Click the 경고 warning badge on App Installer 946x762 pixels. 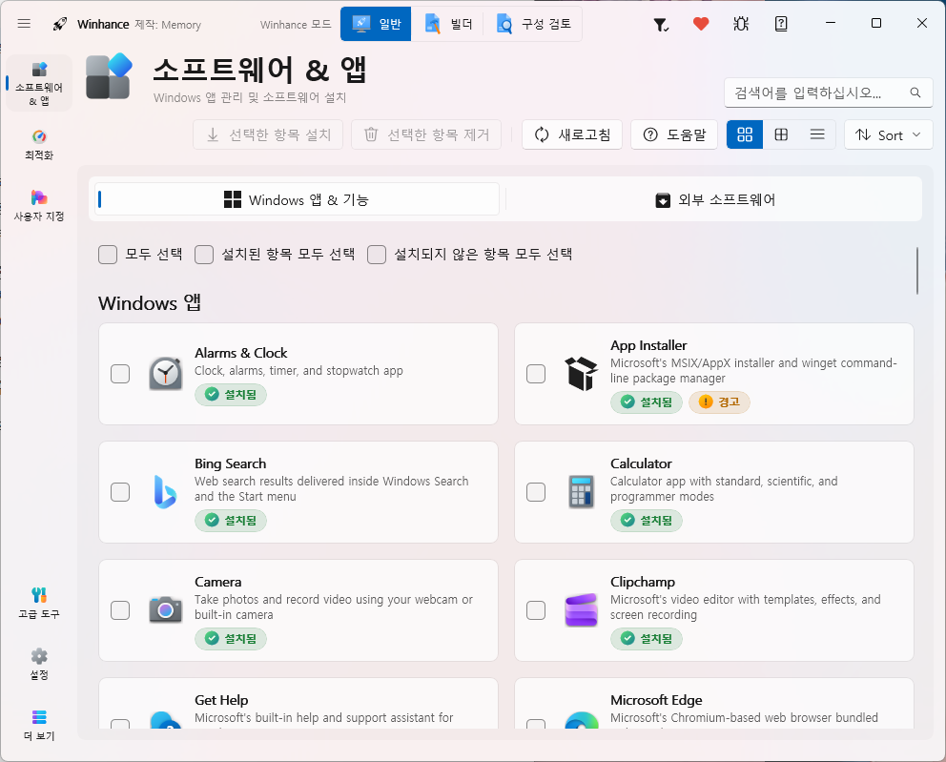click(719, 402)
